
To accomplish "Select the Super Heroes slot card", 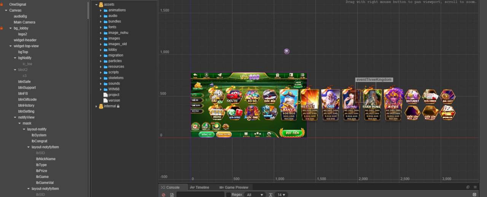I will pos(310,104).
